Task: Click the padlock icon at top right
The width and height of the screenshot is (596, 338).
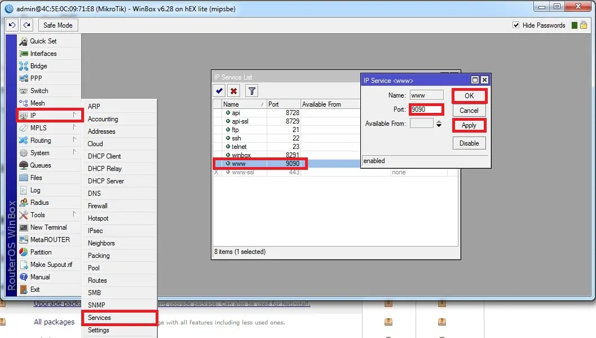Action: coord(584,25)
